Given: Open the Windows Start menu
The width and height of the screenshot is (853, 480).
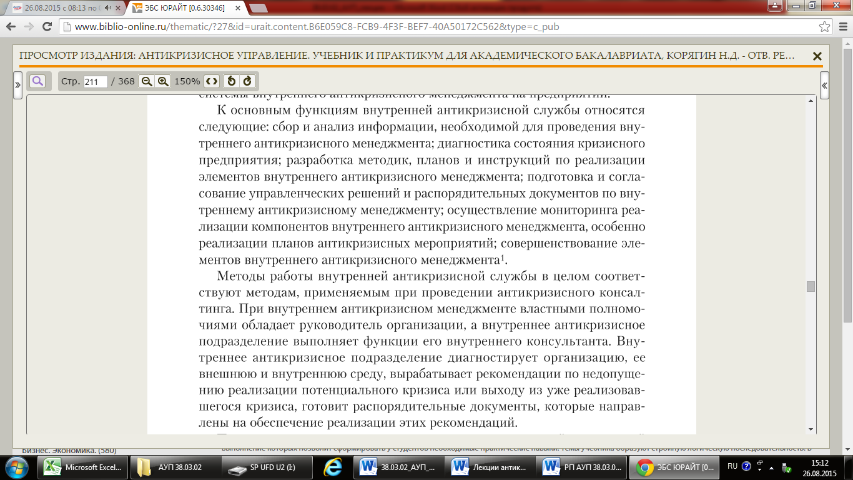Looking at the screenshot, I should coord(16,467).
